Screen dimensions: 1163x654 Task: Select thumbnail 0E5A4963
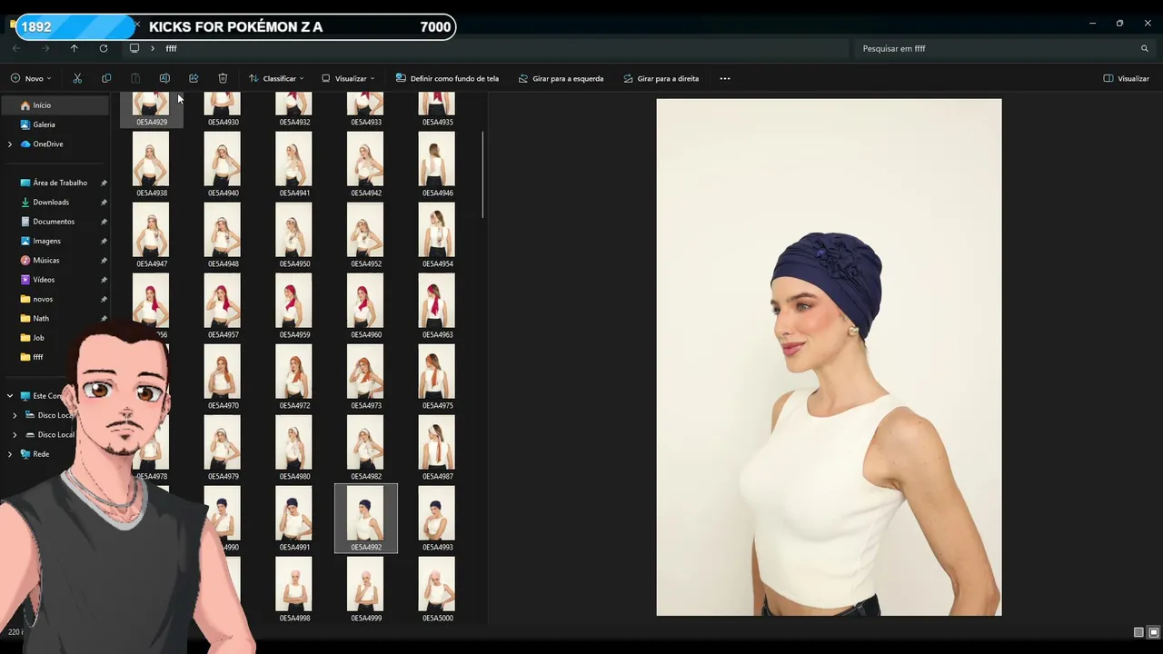point(437,306)
